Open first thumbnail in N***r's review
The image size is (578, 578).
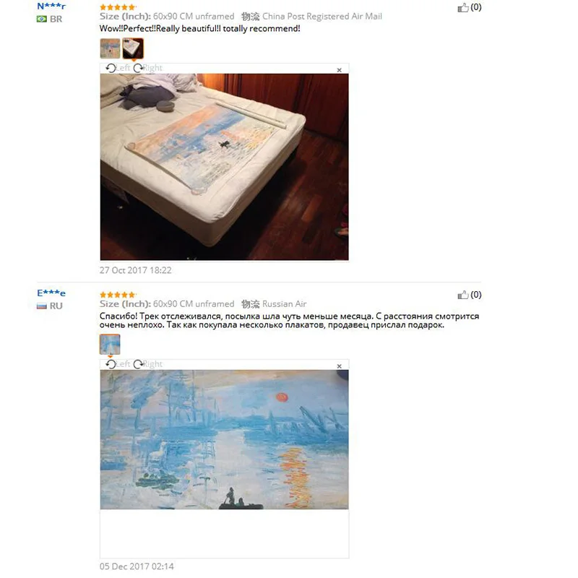pyautogui.click(x=111, y=48)
